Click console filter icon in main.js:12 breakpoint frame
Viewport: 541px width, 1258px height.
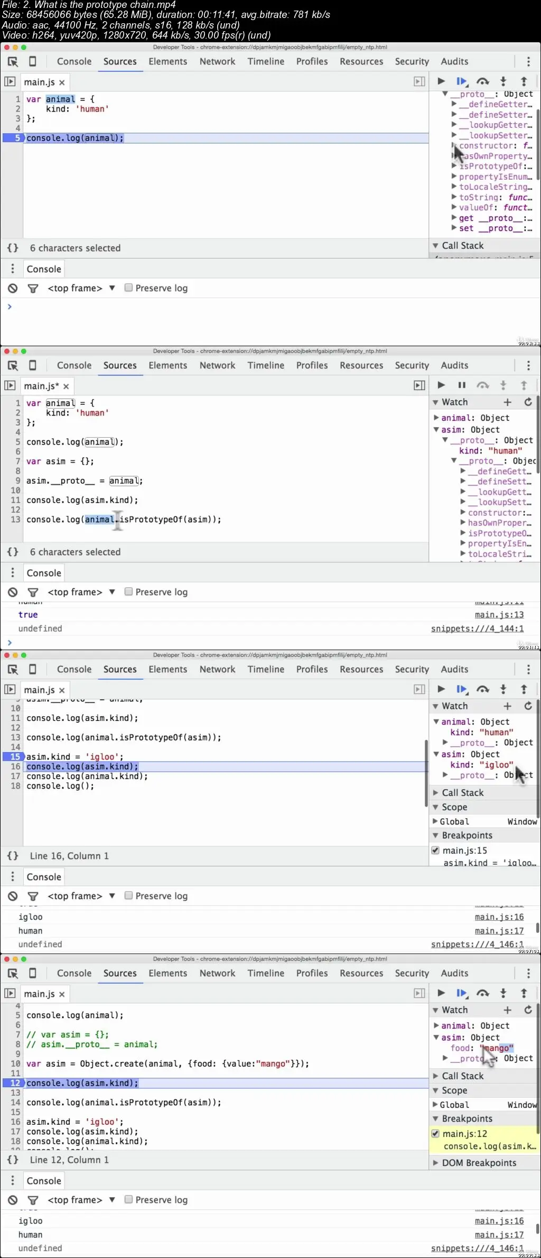(33, 1200)
